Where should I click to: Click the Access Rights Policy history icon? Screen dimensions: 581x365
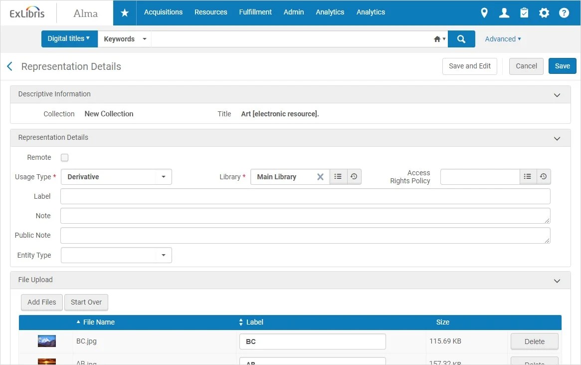(543, 176)
